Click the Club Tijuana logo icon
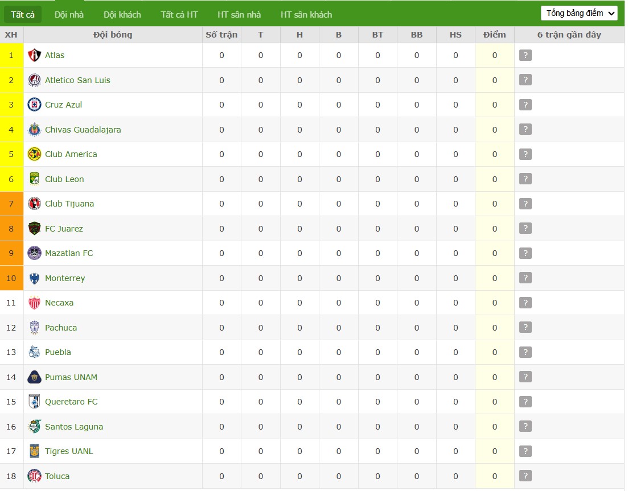The width and height of the screenshot is (628, 491). click(34, 204)
